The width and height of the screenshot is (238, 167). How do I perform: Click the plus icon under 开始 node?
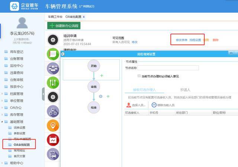[102, 75]
